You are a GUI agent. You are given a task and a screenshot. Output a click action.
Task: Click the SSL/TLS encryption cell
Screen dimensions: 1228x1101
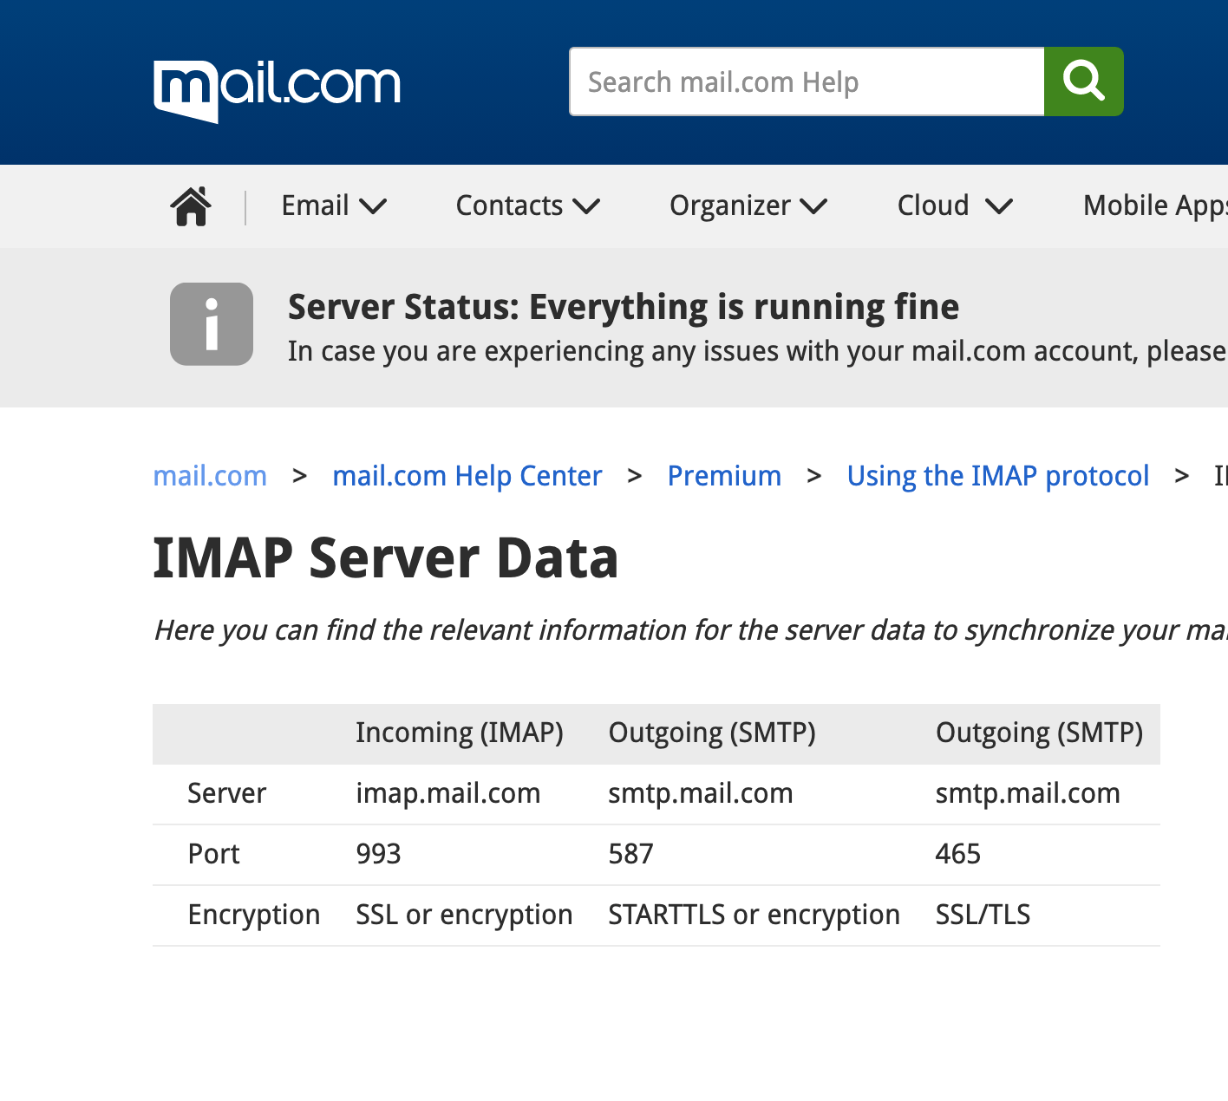pos(983,915)
